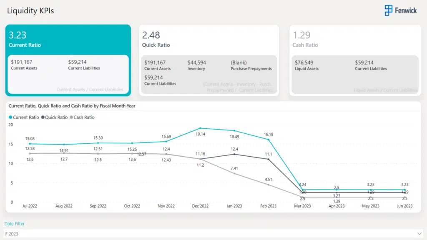
Task: Click the Jul 2022 axis label
Action: point(29,206)
